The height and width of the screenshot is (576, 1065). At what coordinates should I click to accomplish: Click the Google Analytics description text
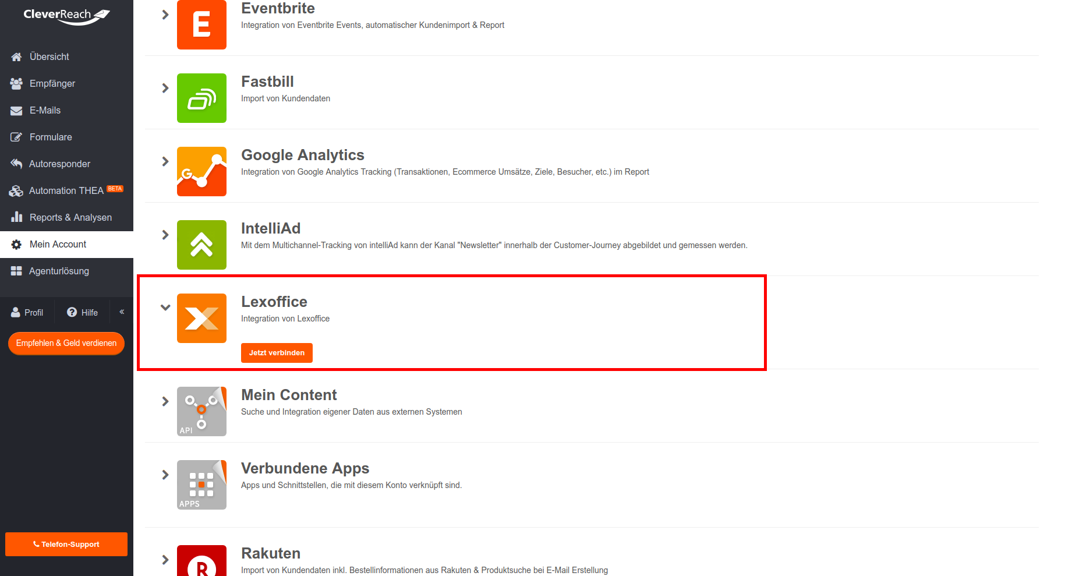(445, 172)
